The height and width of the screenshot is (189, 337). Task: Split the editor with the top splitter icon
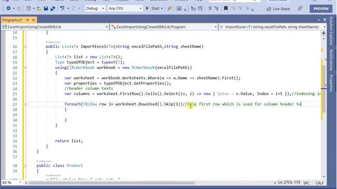tap(324, 33)
